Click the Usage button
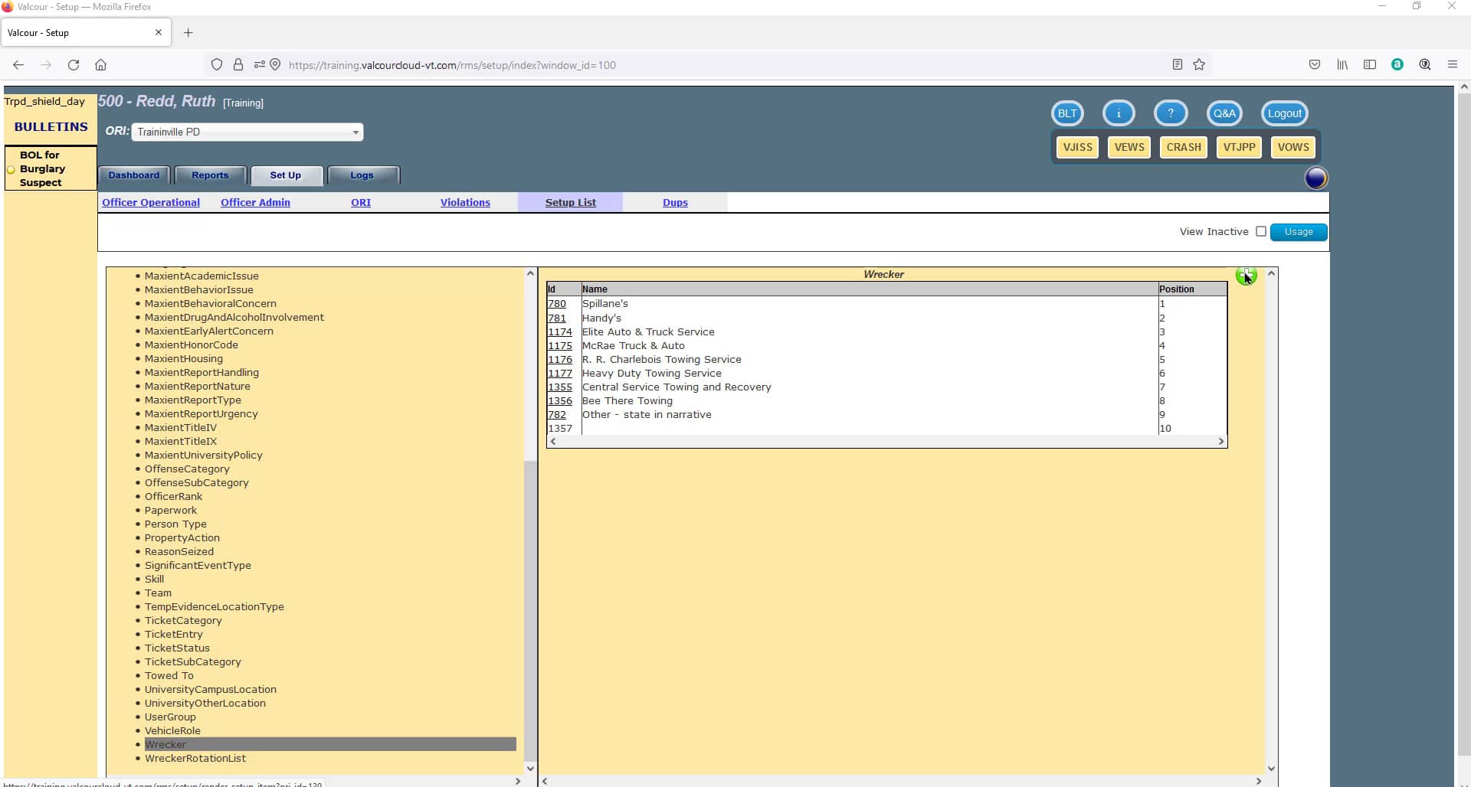Image resolution: width=1471 pixels, height=787 pixels. (1298, 231)
